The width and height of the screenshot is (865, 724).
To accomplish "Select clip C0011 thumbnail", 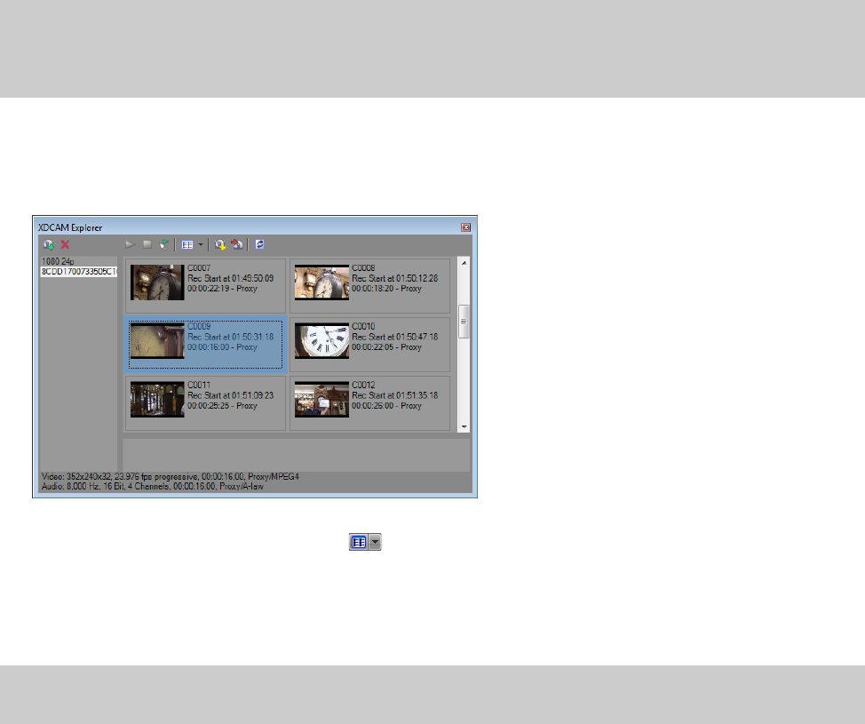I will [x=157, y=400].
